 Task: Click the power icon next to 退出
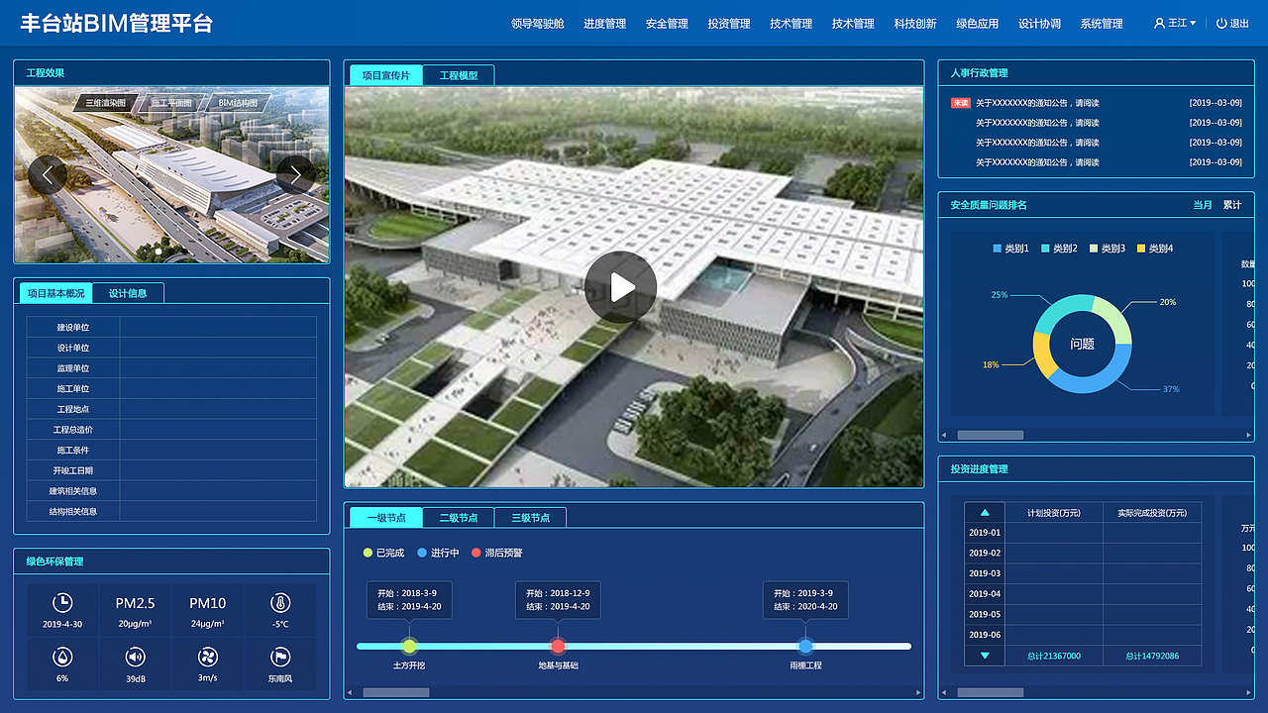pos(1221,23)
